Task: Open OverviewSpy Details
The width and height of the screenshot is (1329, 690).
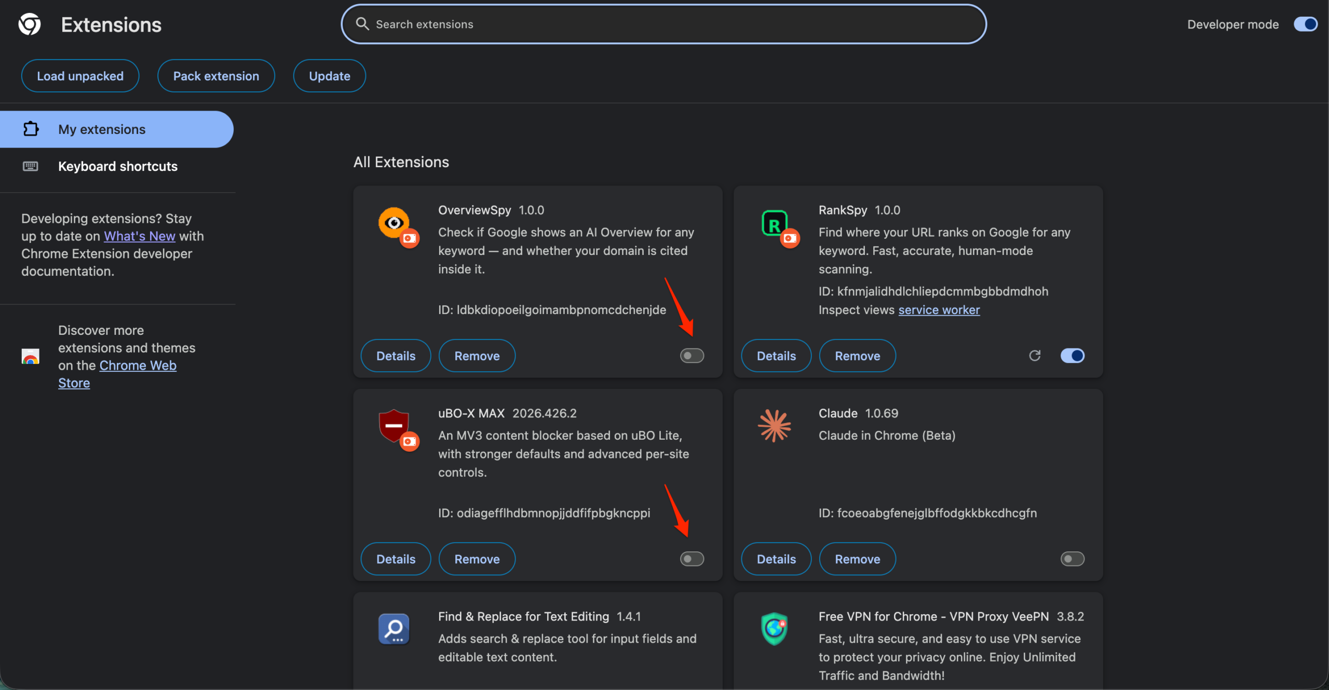Action: pos(396,356)
